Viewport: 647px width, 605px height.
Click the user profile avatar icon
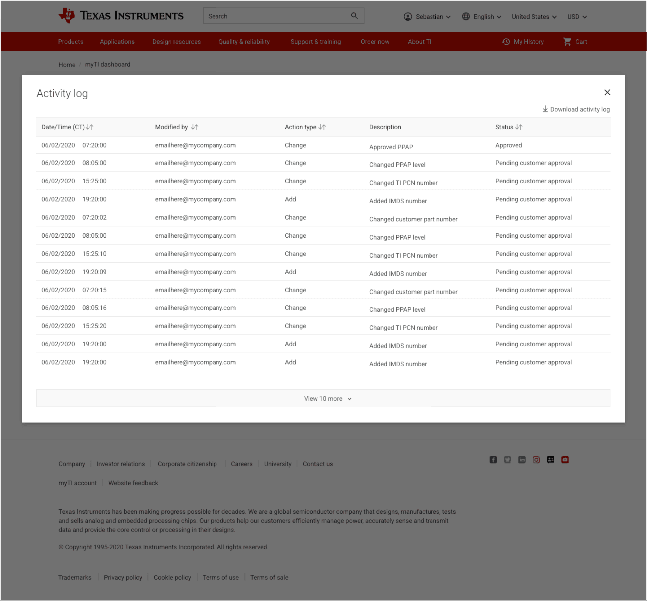[408, 17]
